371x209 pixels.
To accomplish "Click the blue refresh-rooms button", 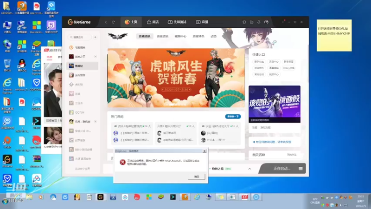I will pyautogui.click(x=233, y=117).
